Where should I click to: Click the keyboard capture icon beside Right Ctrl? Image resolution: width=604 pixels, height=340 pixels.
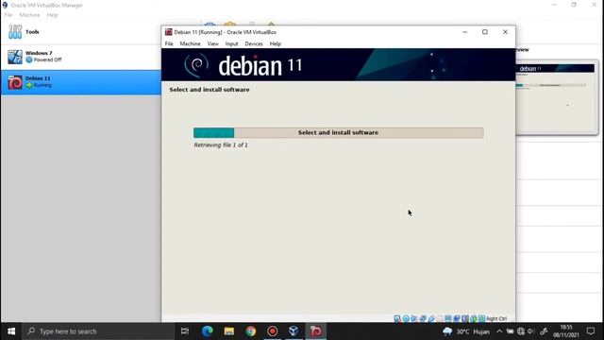coord(482,319)
